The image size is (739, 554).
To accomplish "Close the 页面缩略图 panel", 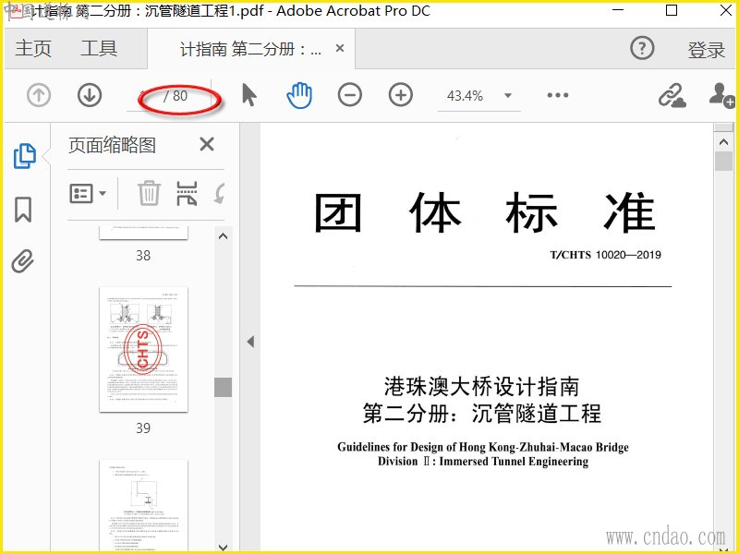I will tap(207, 144).
